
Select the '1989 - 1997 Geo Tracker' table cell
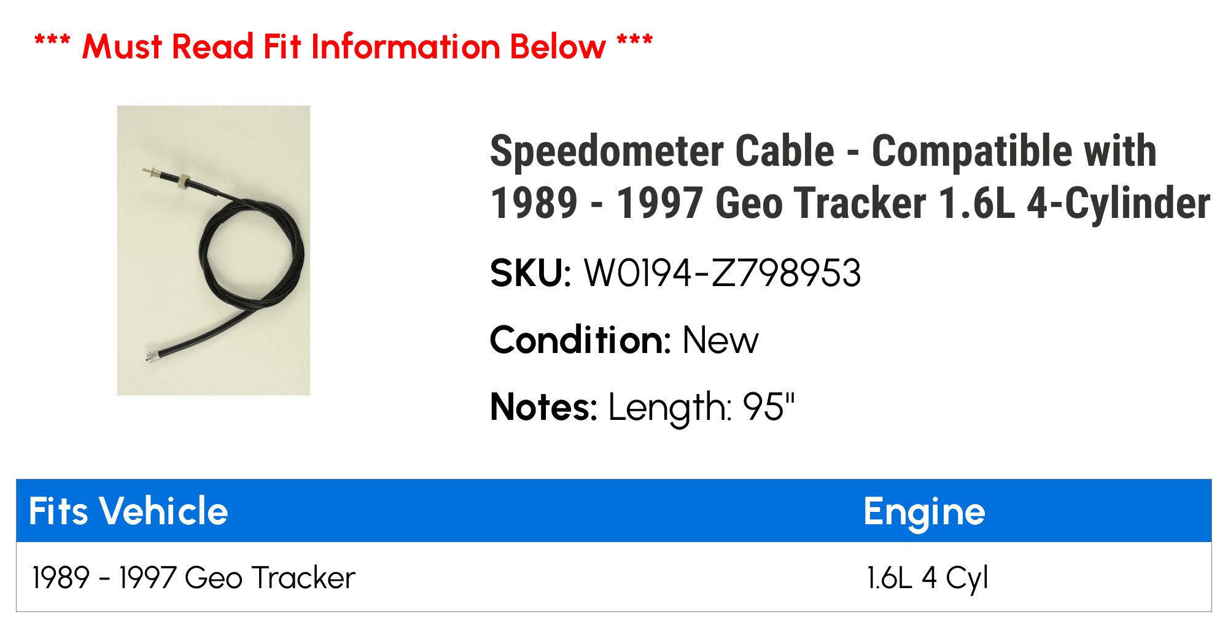194,578
